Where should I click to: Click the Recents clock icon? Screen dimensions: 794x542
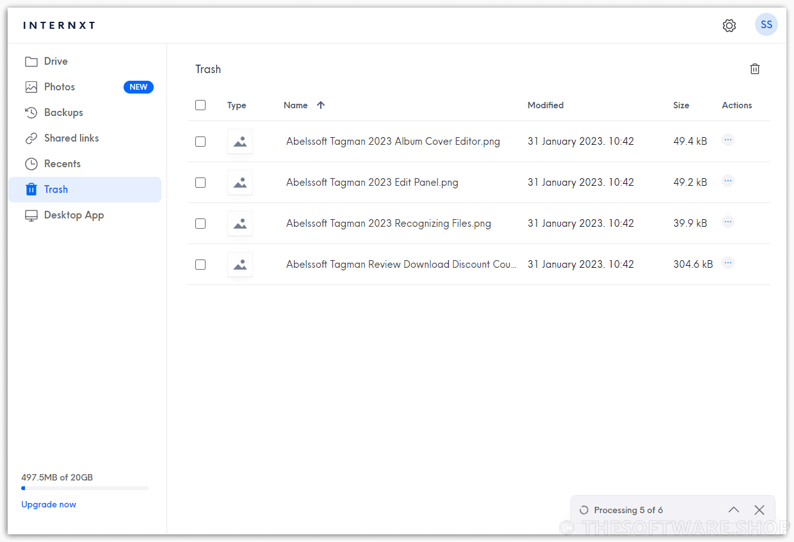click(31, 164)
